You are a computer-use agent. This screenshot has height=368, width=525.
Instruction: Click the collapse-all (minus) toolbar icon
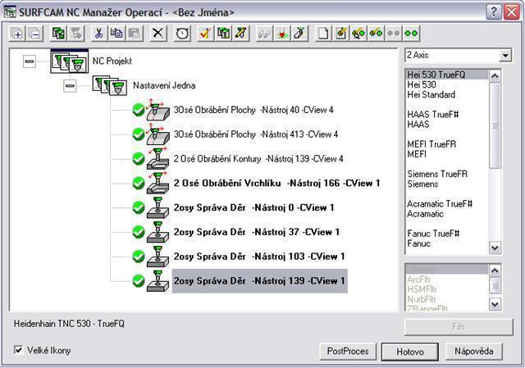click(34, 34)
